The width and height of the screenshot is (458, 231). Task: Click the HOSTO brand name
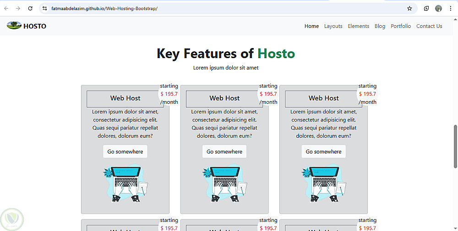click(35, 26)
